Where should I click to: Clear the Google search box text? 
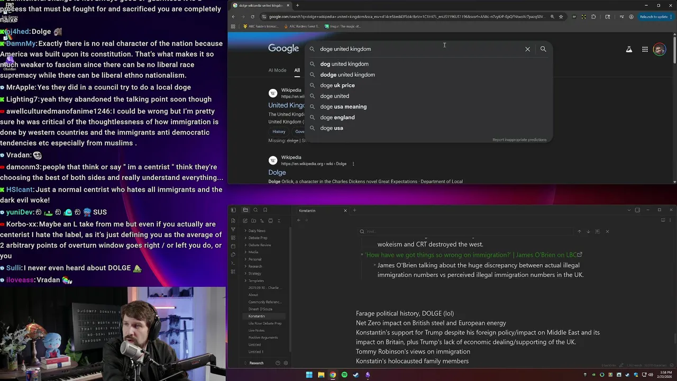coord(527,49)
